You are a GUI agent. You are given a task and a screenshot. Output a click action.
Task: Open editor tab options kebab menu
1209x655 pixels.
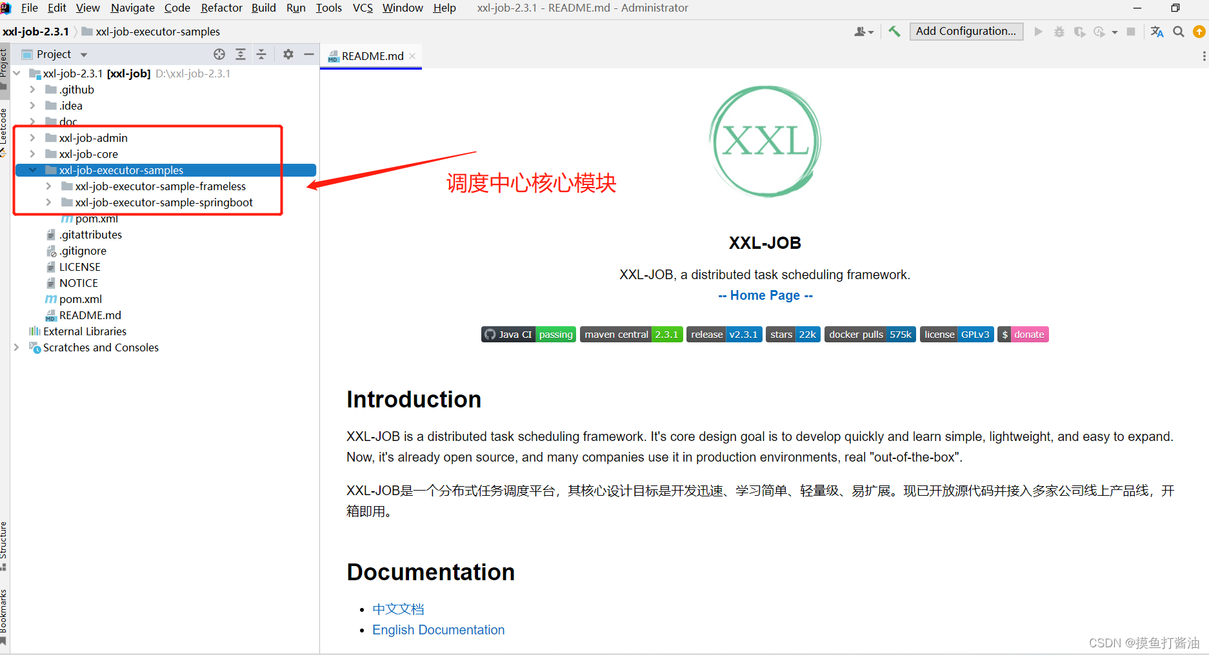[1204, 56]
